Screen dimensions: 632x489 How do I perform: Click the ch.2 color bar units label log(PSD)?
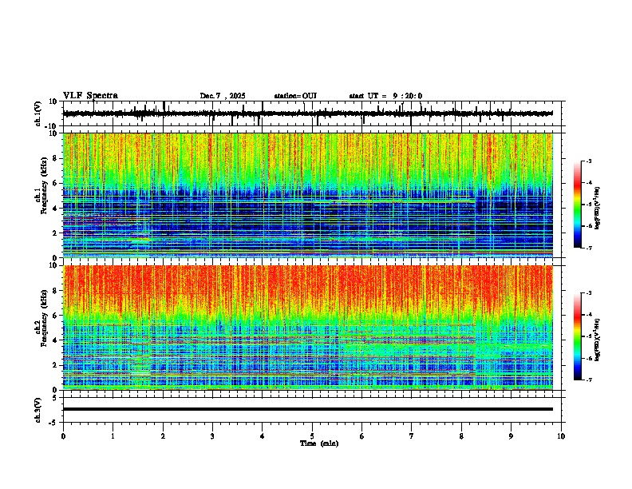coord(598,340)
